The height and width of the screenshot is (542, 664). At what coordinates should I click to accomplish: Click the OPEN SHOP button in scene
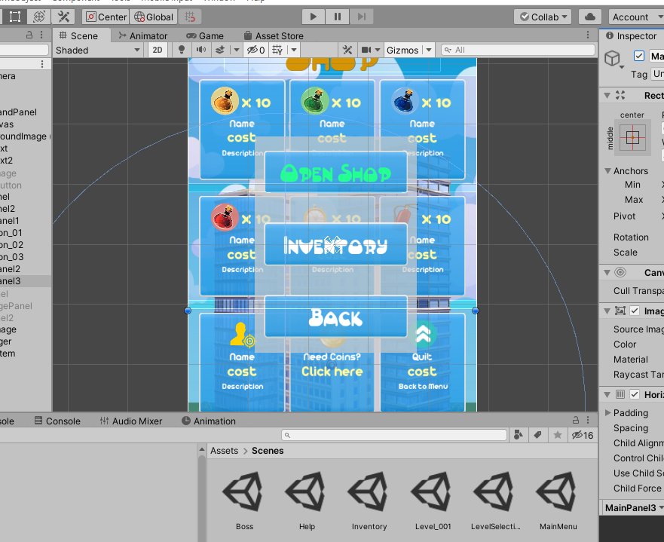pyautogui.click(x=336, y=173)
